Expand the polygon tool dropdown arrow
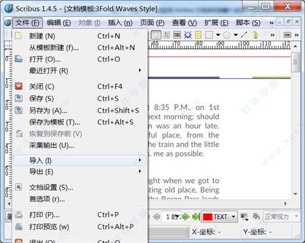 click(x=235, y=35)
